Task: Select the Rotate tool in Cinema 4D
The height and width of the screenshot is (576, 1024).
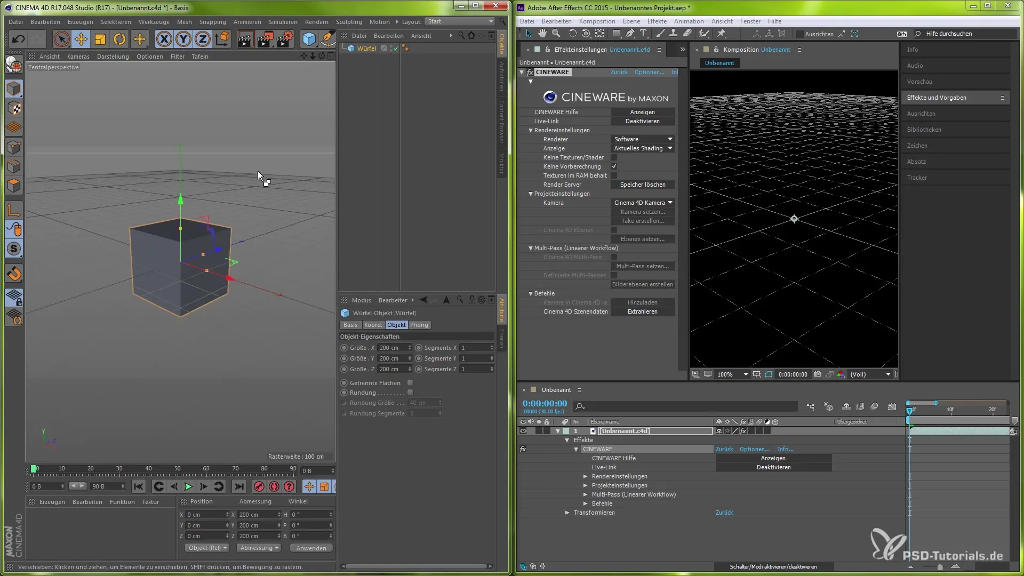Action: coord(119,39)
